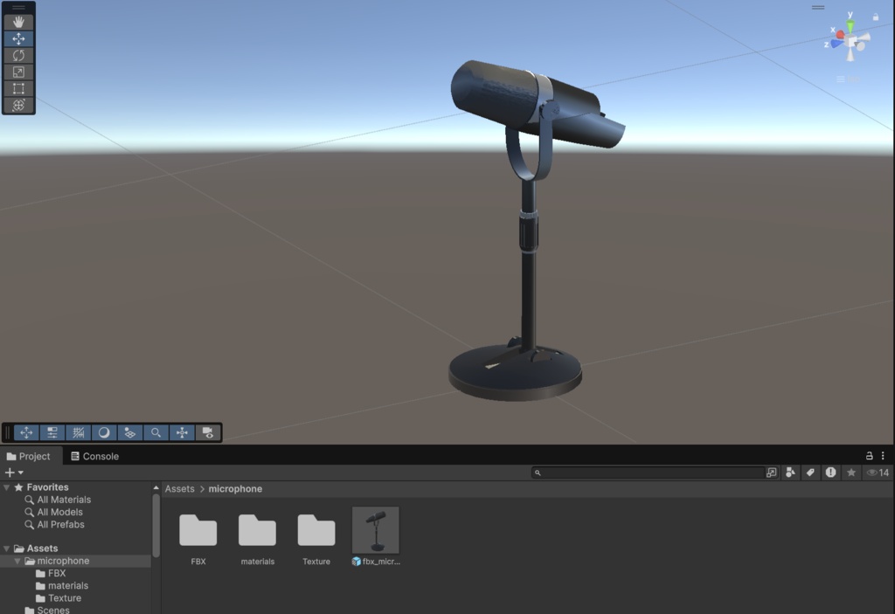Toggle draw mode shading overlay button
The width and height of the screenshot is (895, 614).
click(x=104, y=432)
